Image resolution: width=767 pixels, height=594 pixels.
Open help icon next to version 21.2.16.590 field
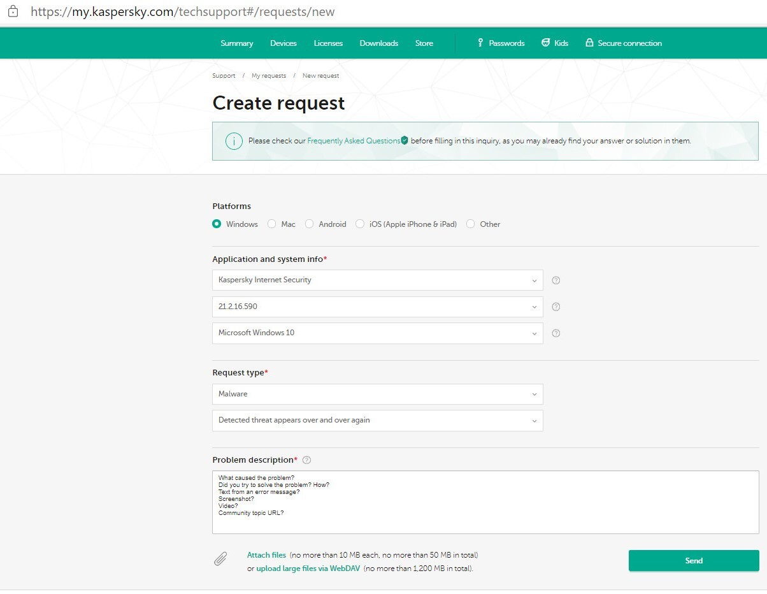click(x=556, y=307)
